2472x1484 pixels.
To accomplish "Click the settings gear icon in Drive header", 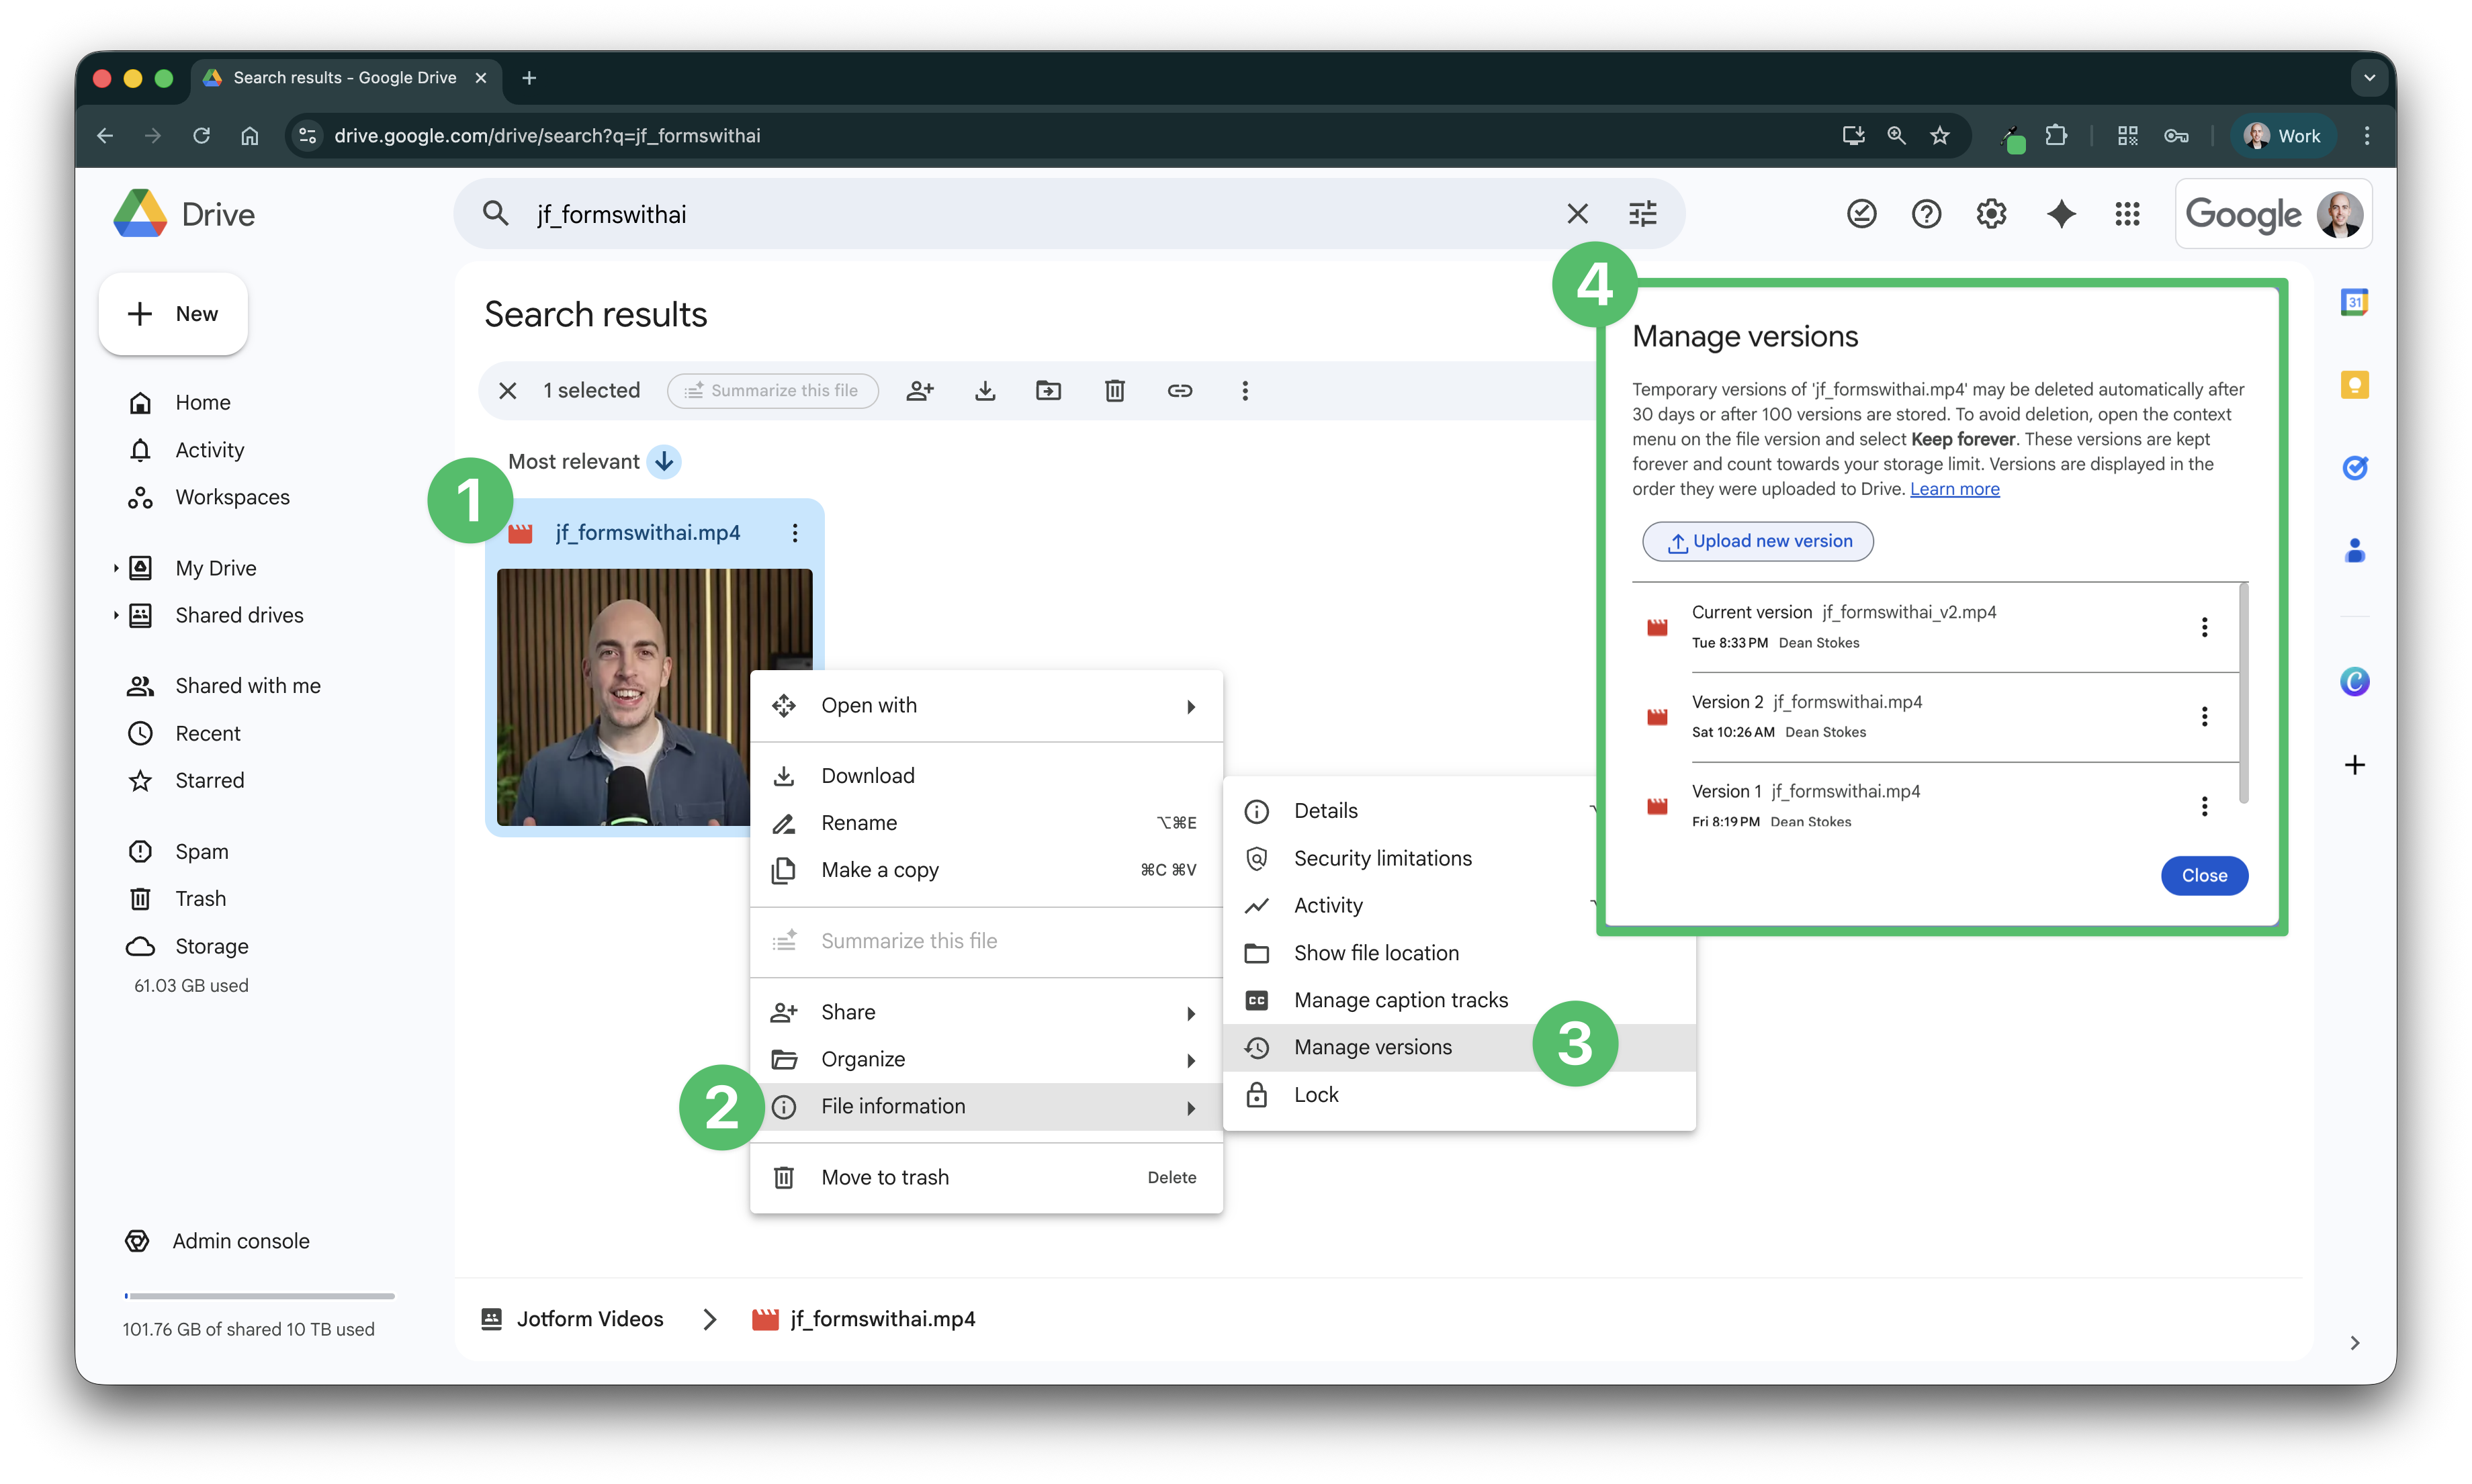I will (1991, 214).
